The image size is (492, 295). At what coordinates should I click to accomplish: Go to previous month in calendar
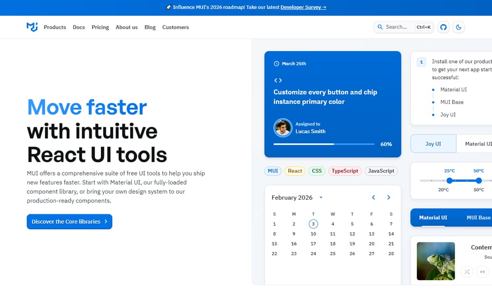[373, 197]
